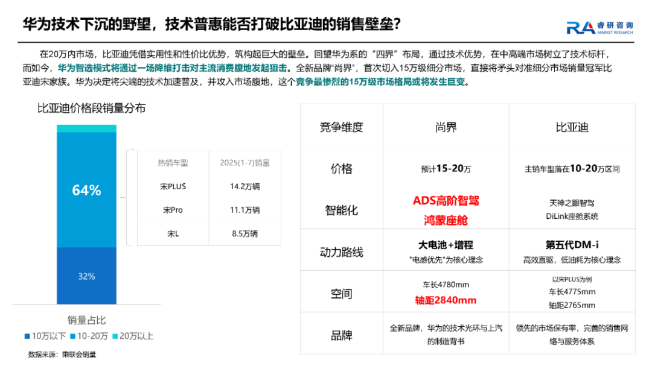
Task: Click the RA 睿研咨询 logo
Action: pyautogui.click(x=599, y=28)
